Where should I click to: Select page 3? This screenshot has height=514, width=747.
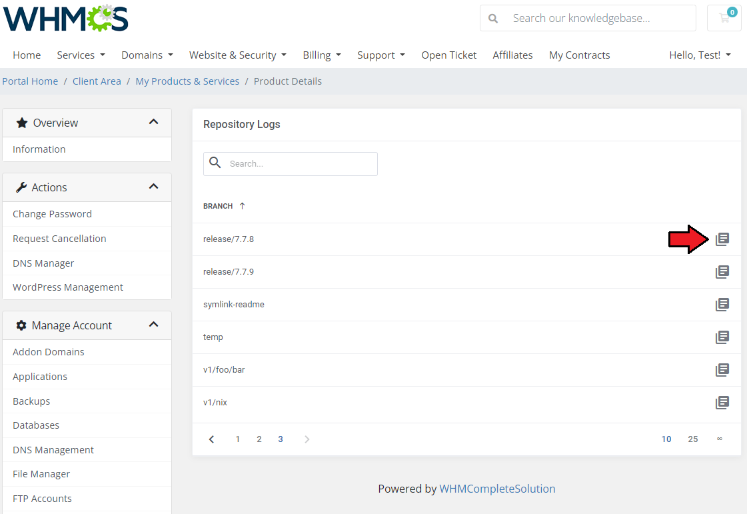(281, 439)
